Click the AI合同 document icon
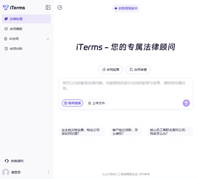The width and height of the screenshot is (198, 179). click(5, 39)
